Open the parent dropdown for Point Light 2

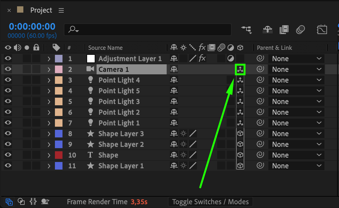tap(296, 112)
